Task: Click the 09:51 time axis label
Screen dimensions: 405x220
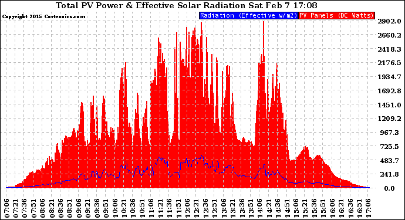Action: [106, 208]
